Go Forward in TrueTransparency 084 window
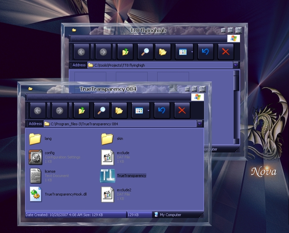 tap(59, 110)
